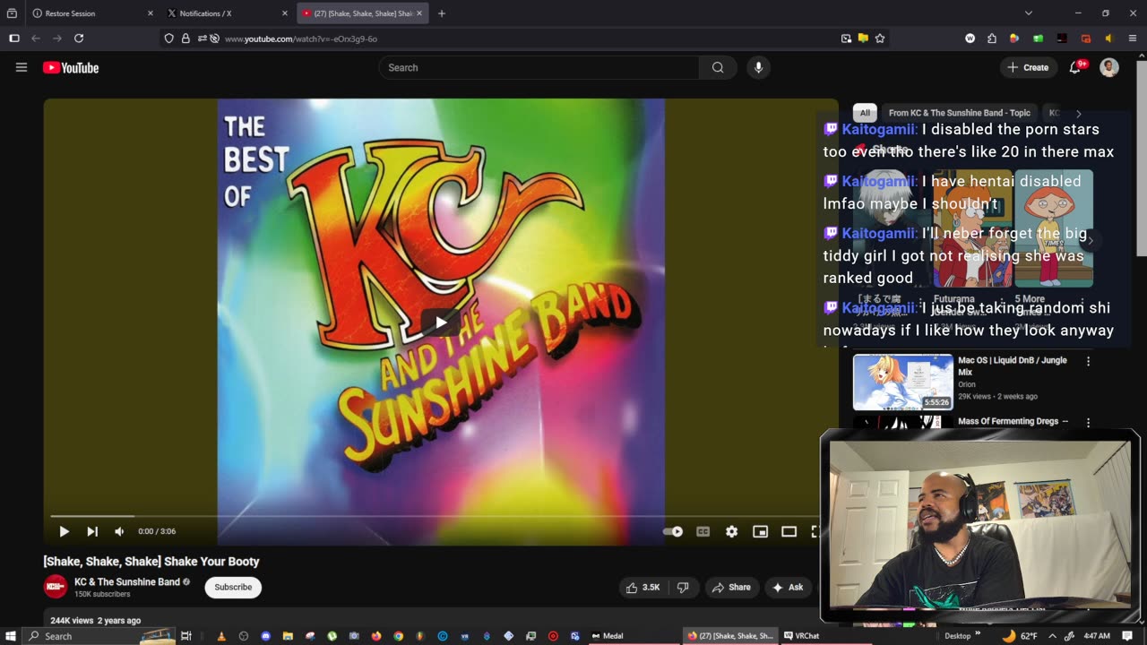Open options for the Mac OS Liquid DnB mix
The image size is (1147, 645).
pos(1089,361)
